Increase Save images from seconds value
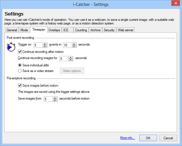This screenshot has width=182, height=146. tap(55, 98)
